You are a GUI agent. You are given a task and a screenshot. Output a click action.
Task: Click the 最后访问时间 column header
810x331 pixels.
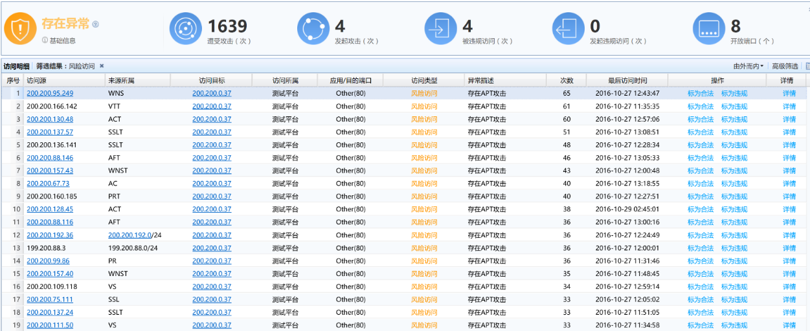tap(627, 80)
